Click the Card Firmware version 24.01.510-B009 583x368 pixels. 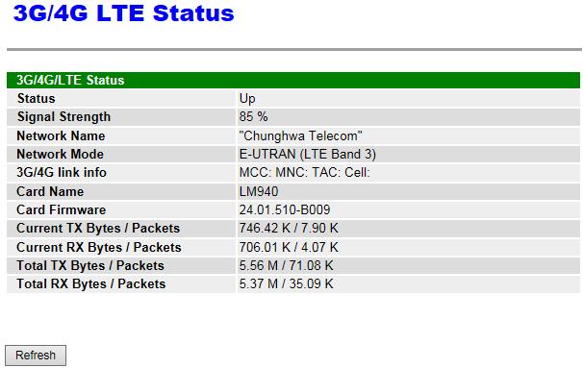[285, 209]
